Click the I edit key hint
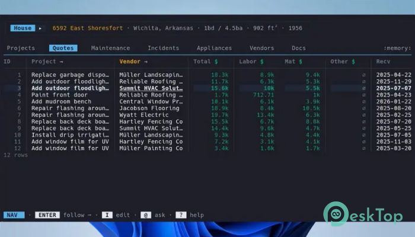Viewport: 415px width, 237px height. [116, 215]
